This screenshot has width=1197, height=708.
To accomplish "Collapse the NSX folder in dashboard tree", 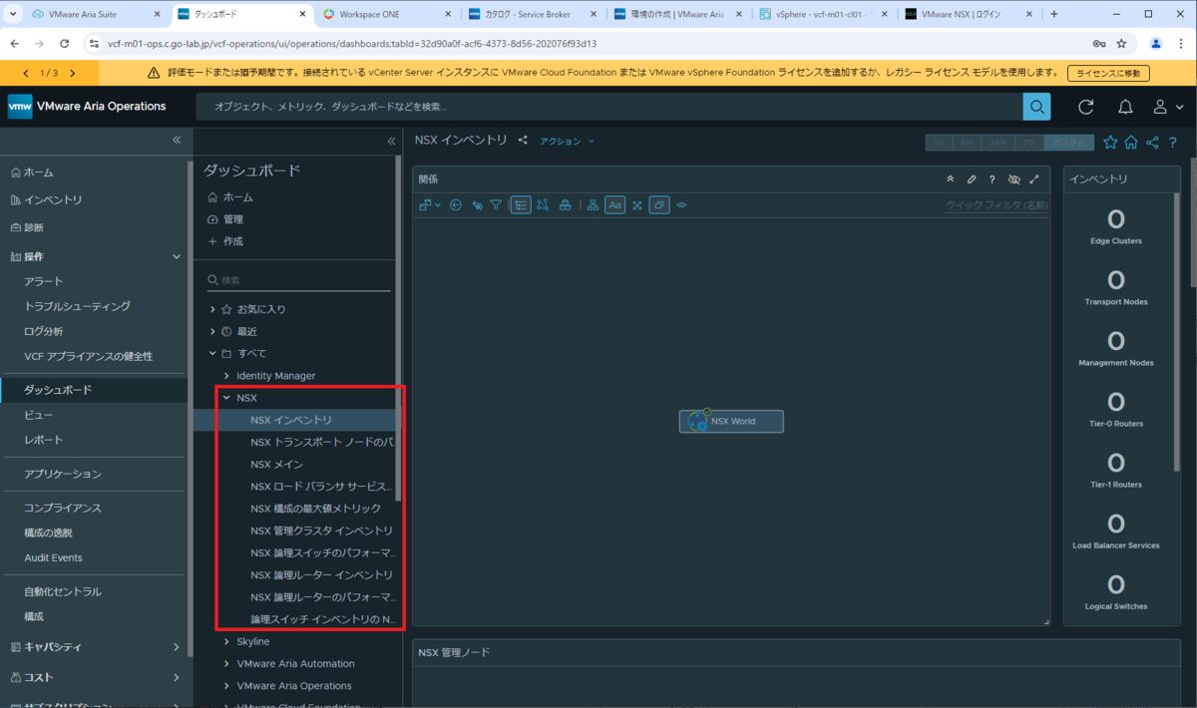I will tap(227, 398).
